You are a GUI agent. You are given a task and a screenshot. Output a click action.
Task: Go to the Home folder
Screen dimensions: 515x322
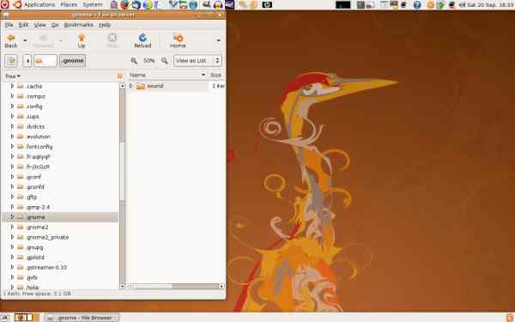coord(178,40)
